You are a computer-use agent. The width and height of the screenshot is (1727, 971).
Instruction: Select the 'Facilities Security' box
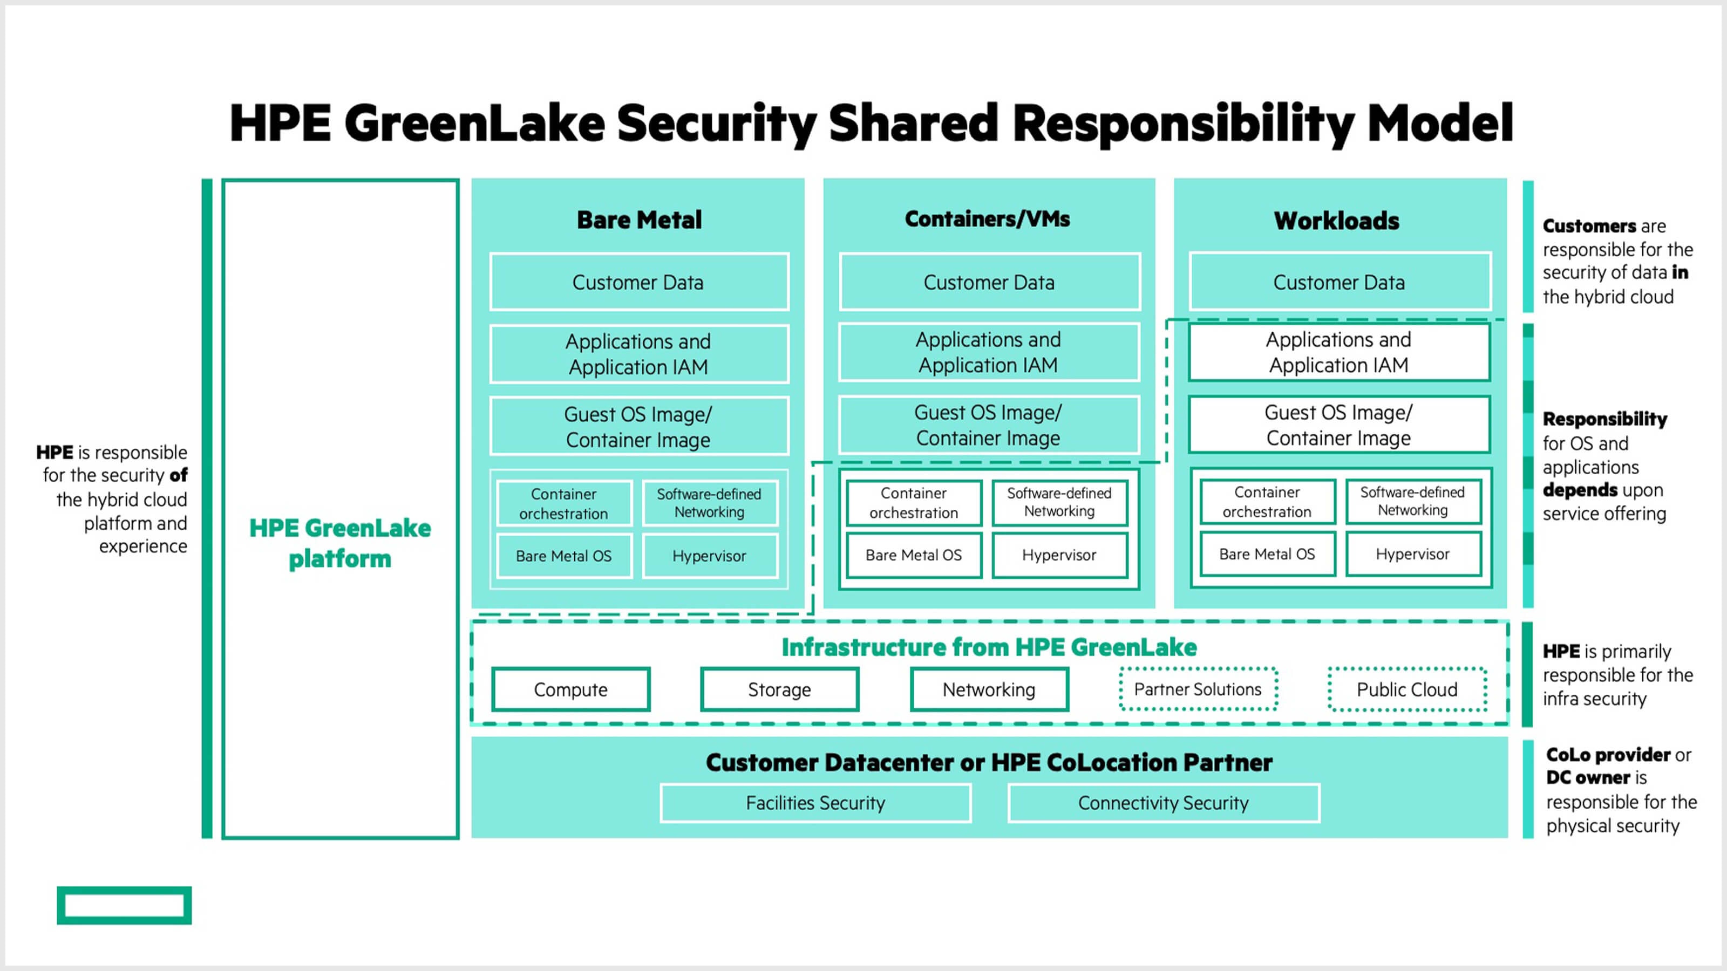[x=816, y=803]
